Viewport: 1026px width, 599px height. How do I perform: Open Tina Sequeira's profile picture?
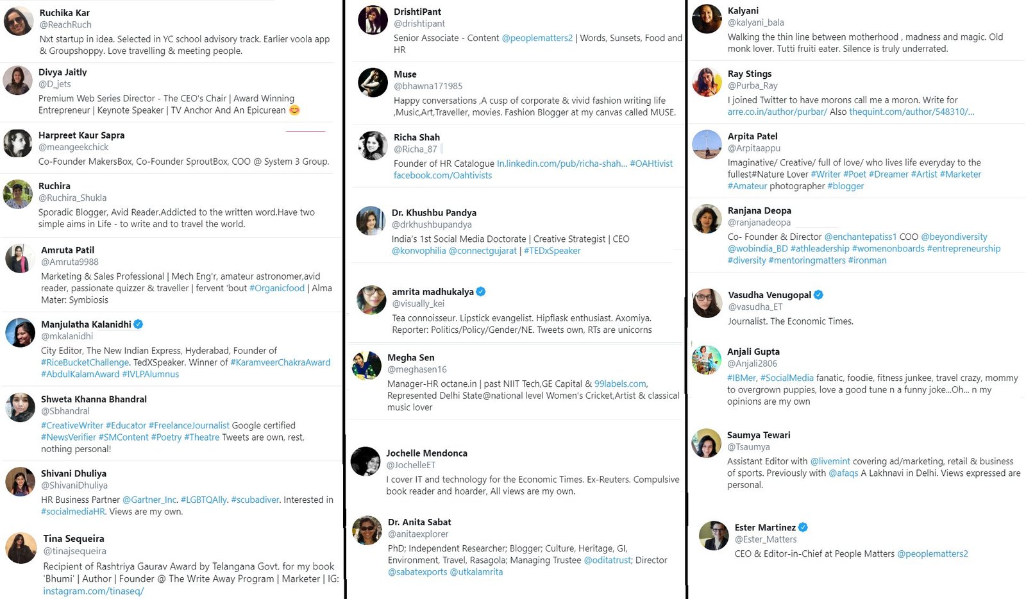21,548
